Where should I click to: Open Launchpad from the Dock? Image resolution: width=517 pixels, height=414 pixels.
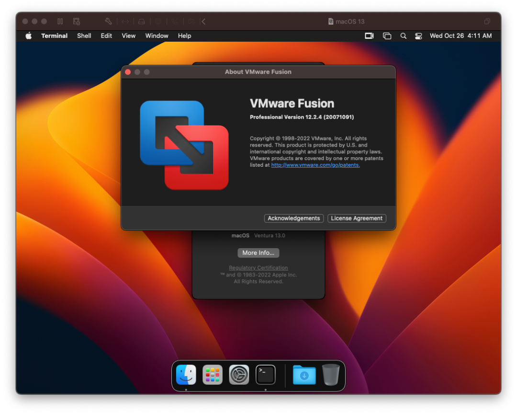click(213, 375)
